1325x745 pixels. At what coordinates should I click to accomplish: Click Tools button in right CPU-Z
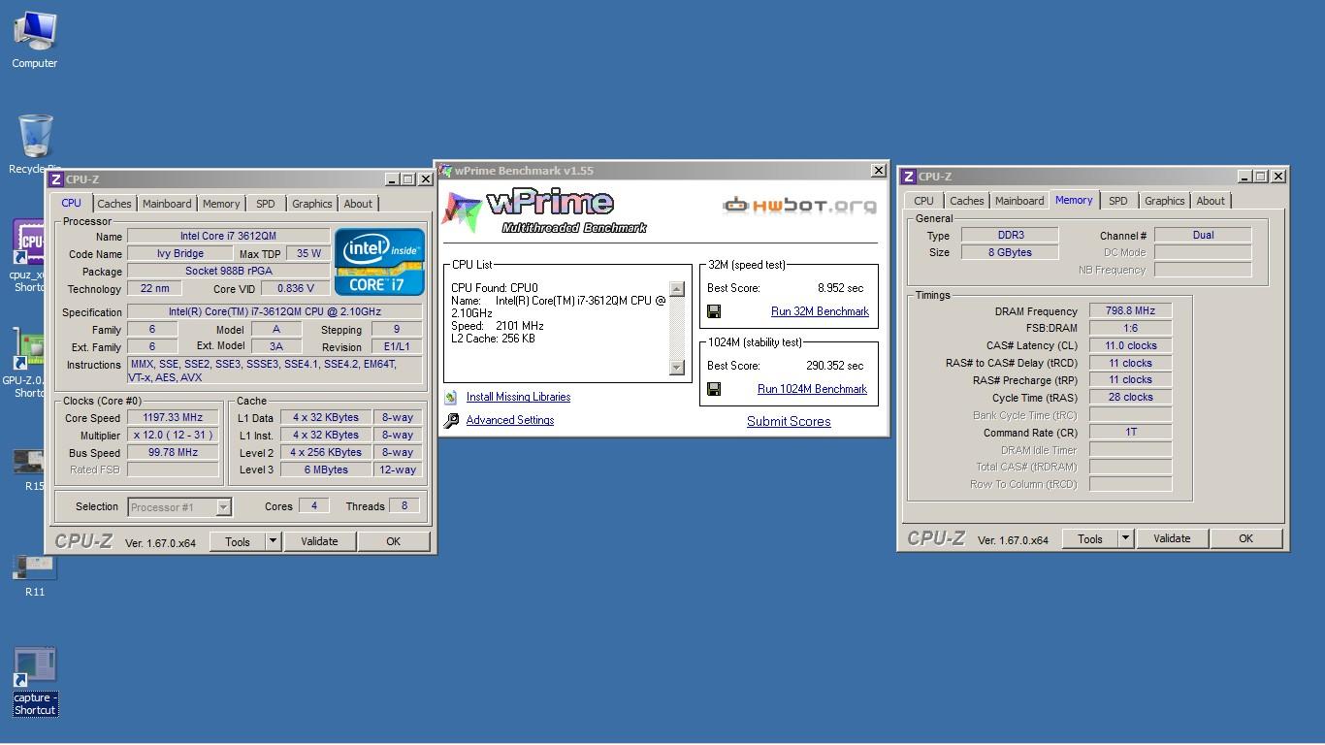coord(1090,538)
